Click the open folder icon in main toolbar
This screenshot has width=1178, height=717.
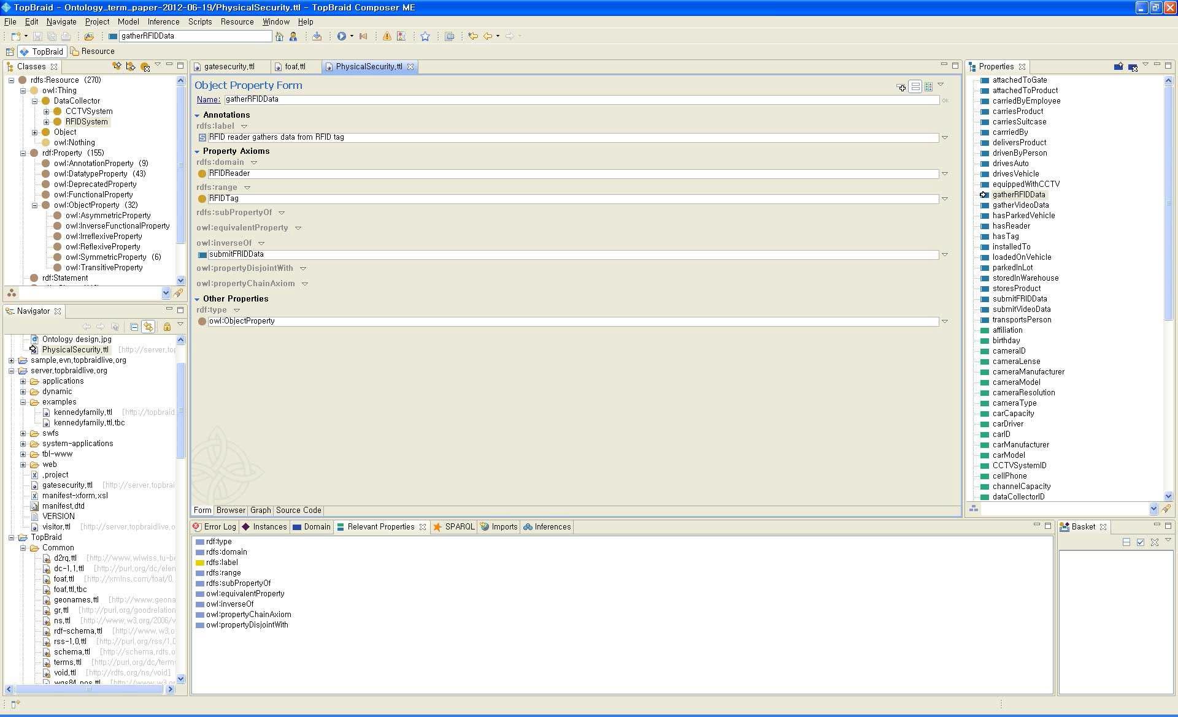tap(90, 36)
